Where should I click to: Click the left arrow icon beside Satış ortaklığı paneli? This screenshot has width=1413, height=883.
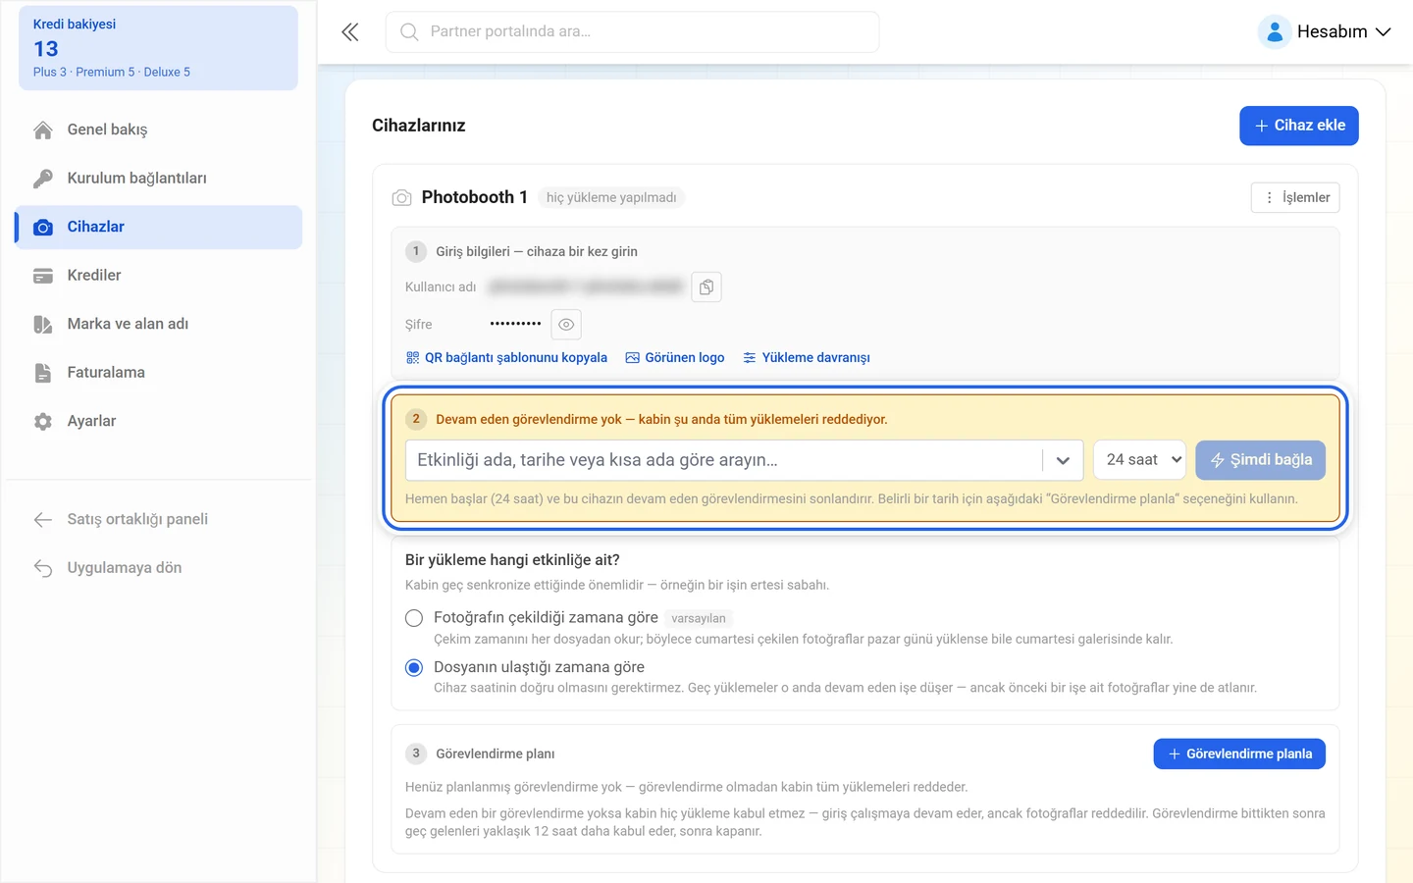[x=43, y=519]
